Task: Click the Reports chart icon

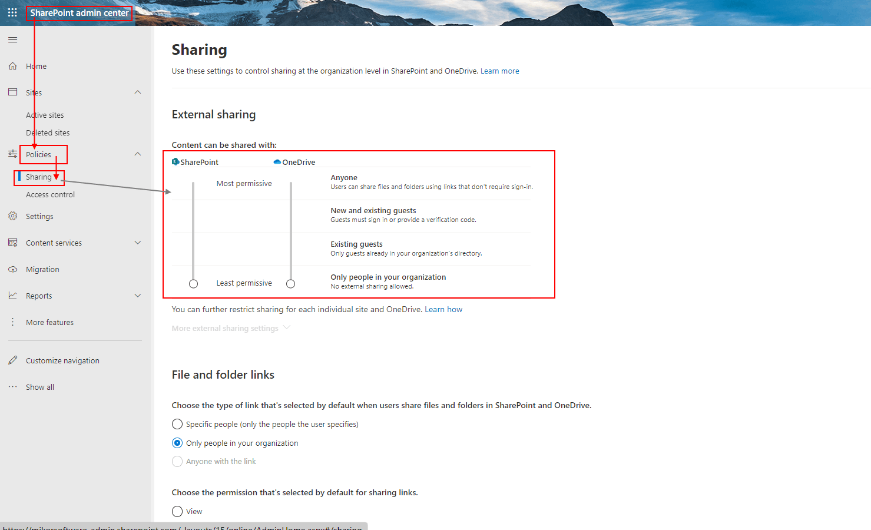Action: [x=12, y=296]
